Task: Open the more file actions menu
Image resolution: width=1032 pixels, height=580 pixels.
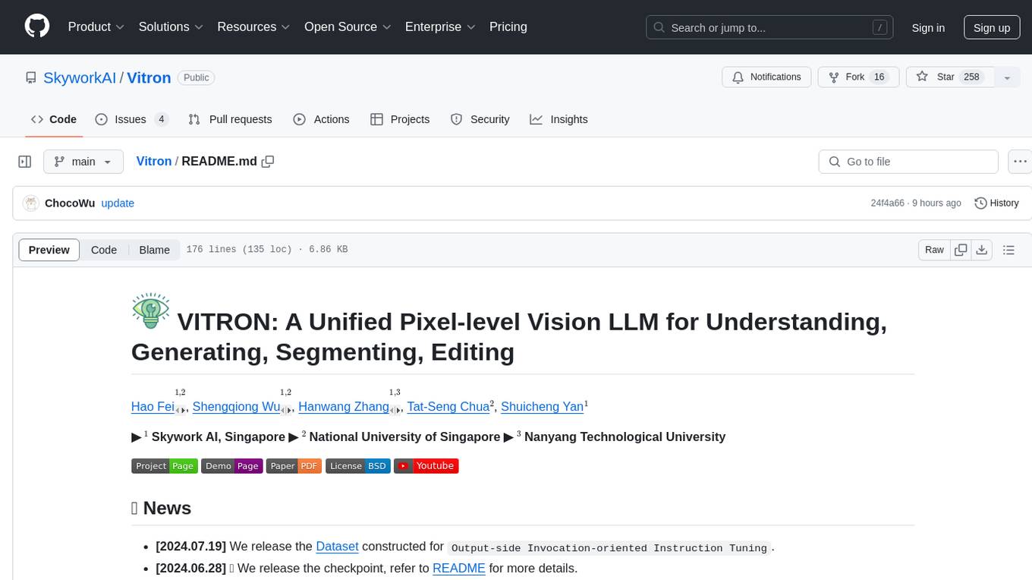Action: (1020, 162)
